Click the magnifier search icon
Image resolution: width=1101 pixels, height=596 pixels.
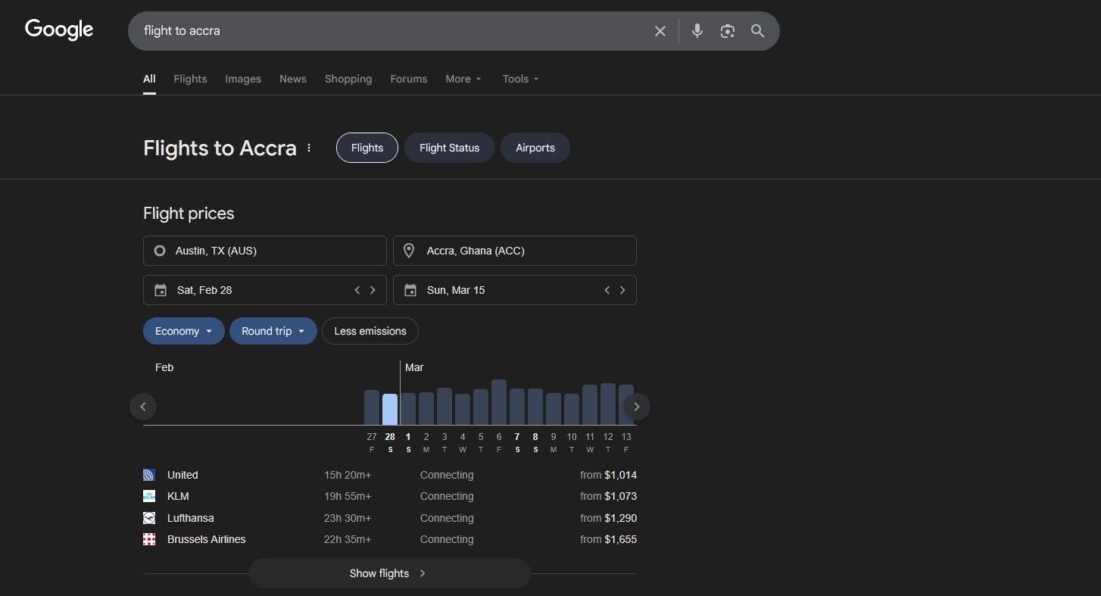tap(757, 31)
